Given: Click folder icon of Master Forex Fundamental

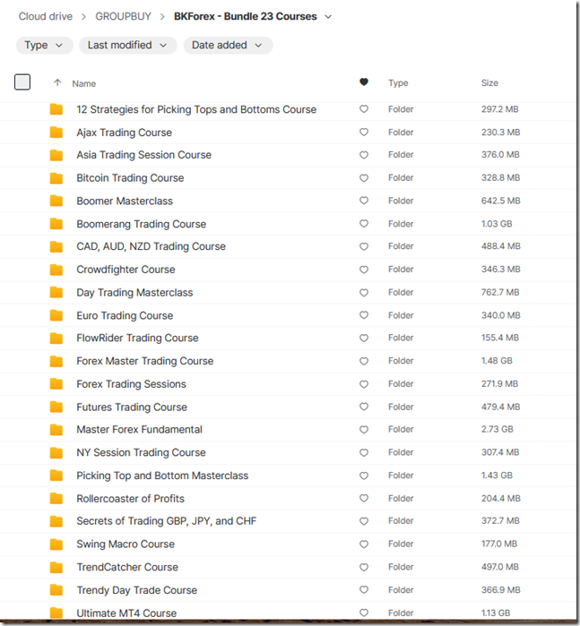Looking at the screenshot, I should (x=56, y=430).
